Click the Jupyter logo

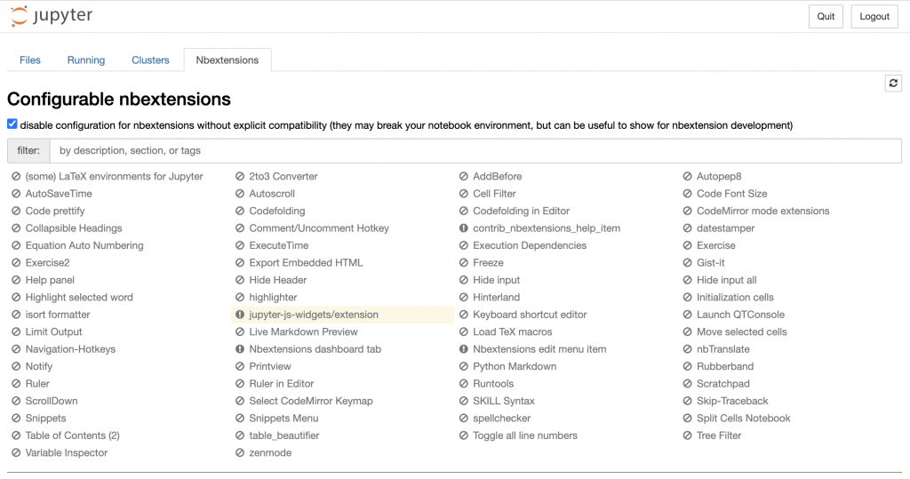click(x=52, y=16)
